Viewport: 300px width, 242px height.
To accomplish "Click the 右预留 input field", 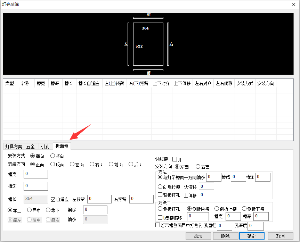I will tap(141, 199).
